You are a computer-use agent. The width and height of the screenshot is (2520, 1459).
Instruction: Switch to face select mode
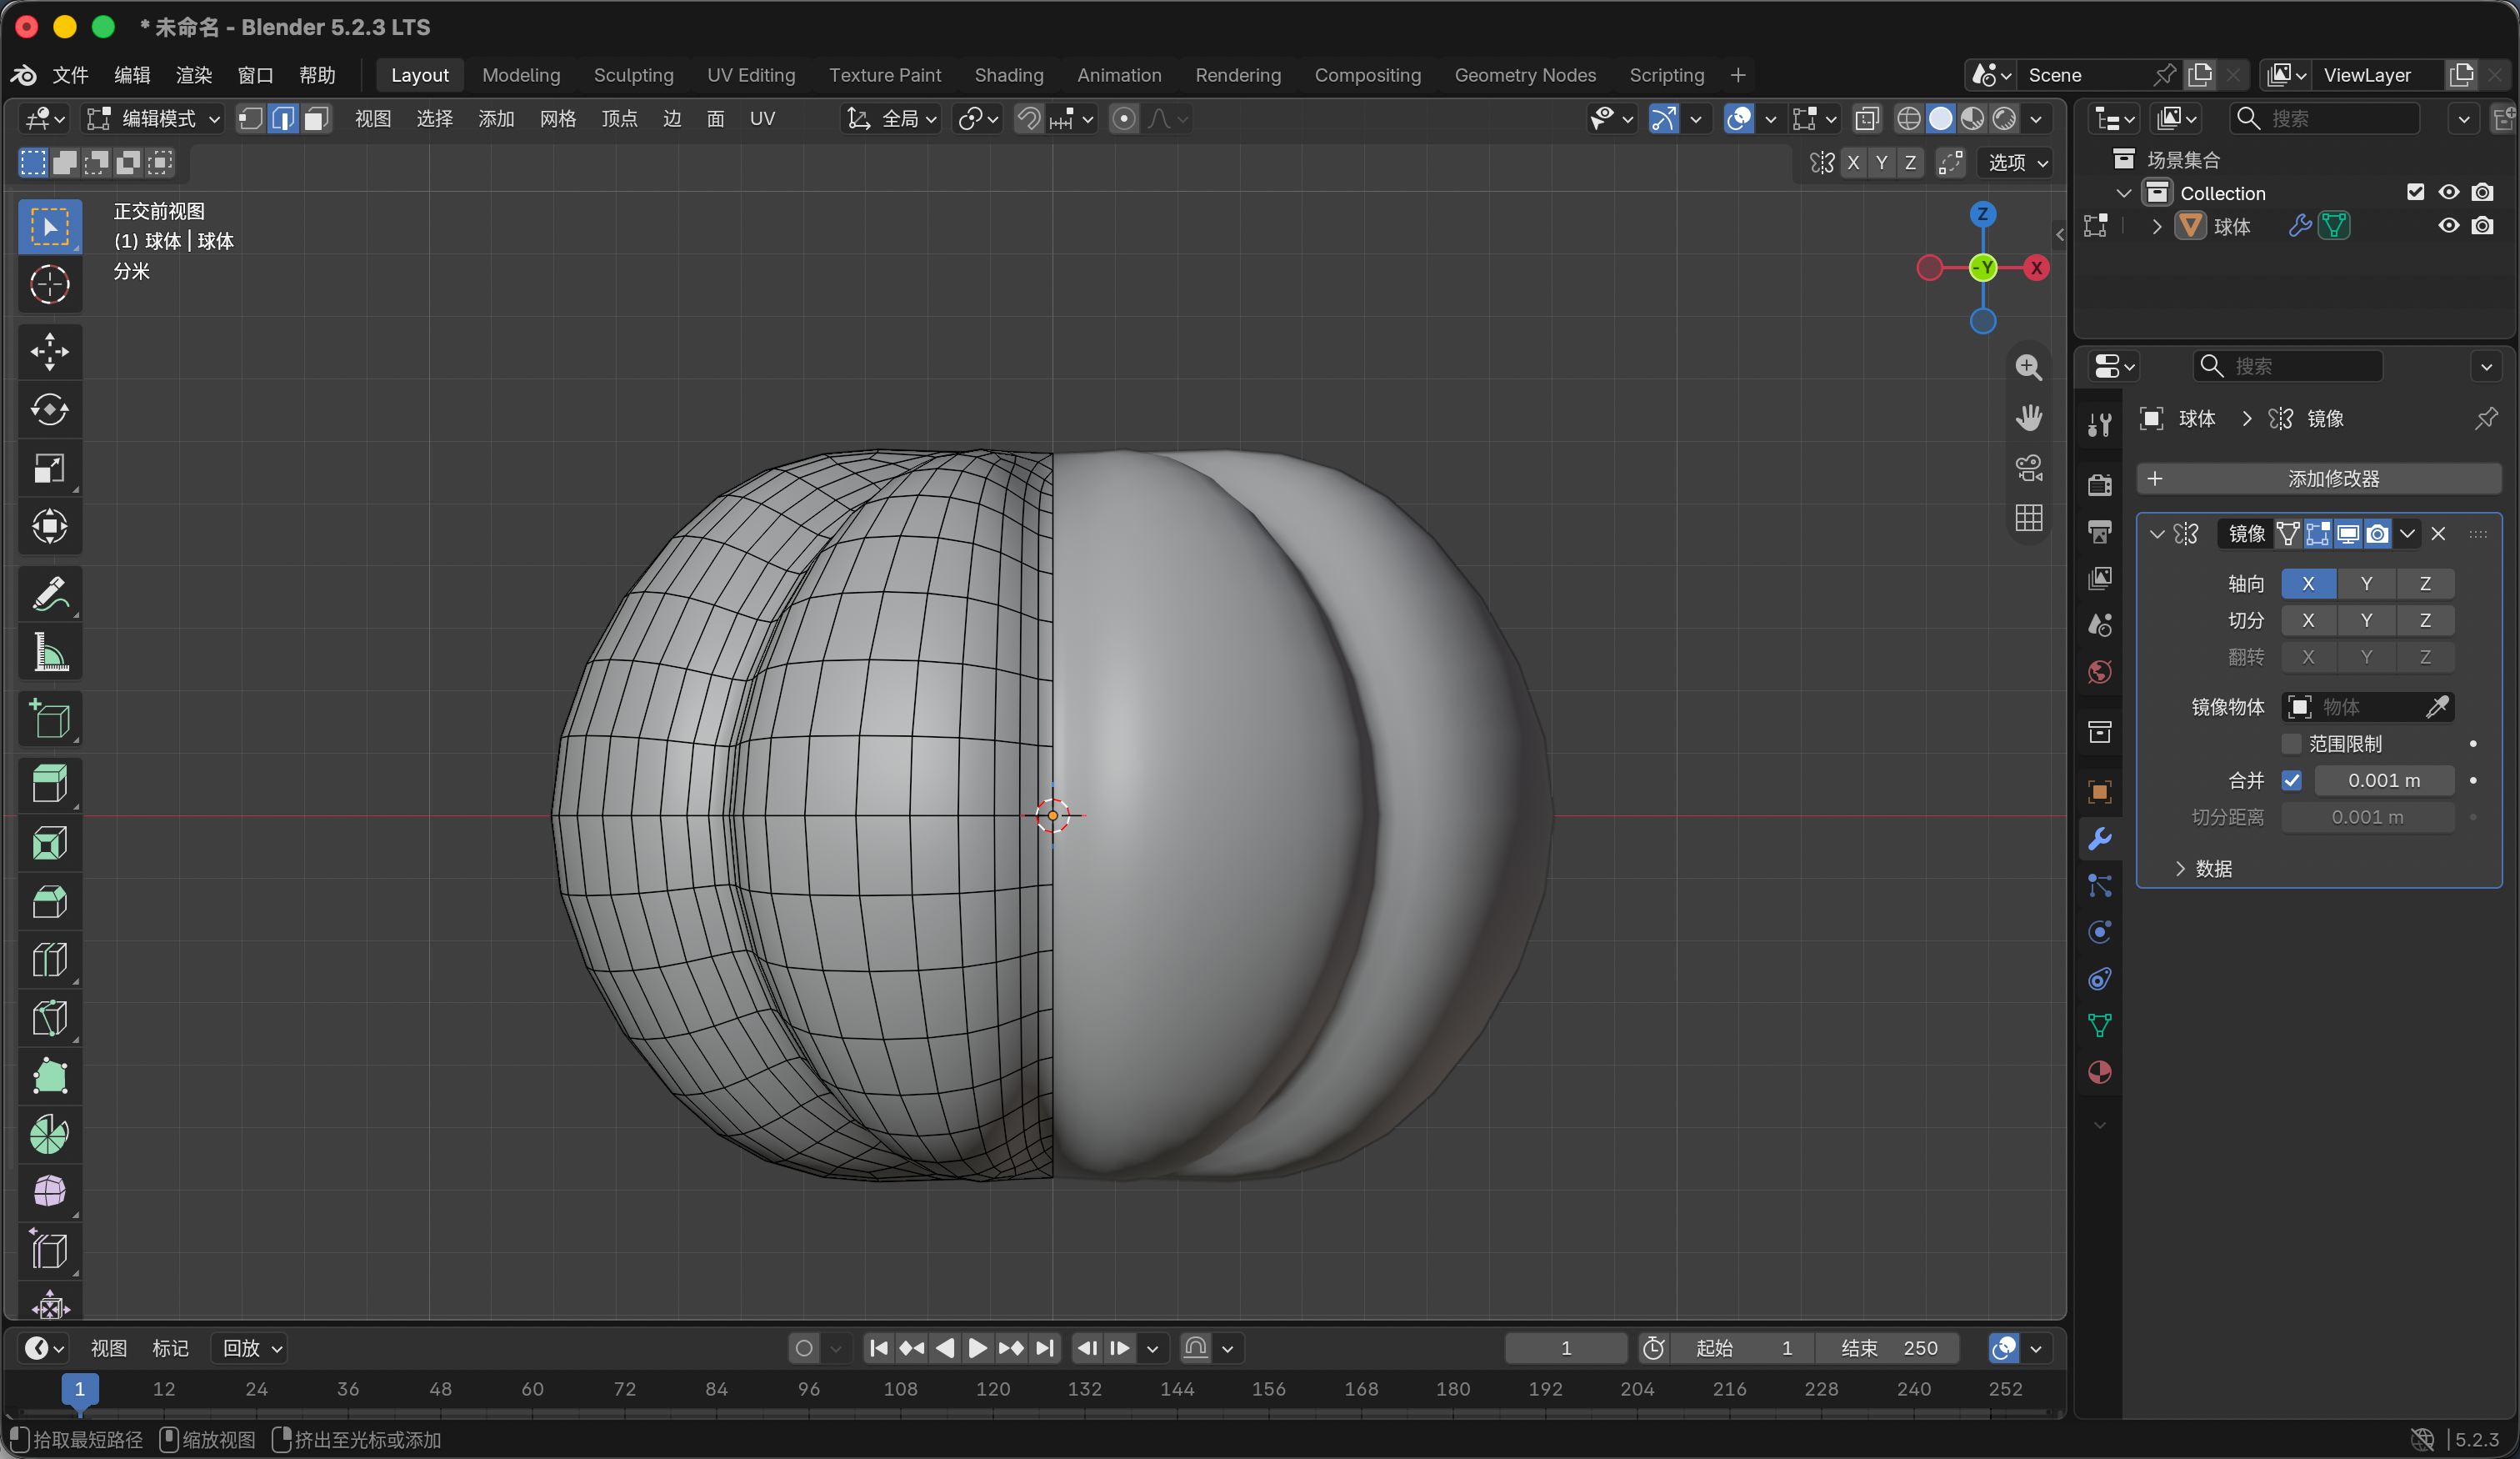[316, 119]
